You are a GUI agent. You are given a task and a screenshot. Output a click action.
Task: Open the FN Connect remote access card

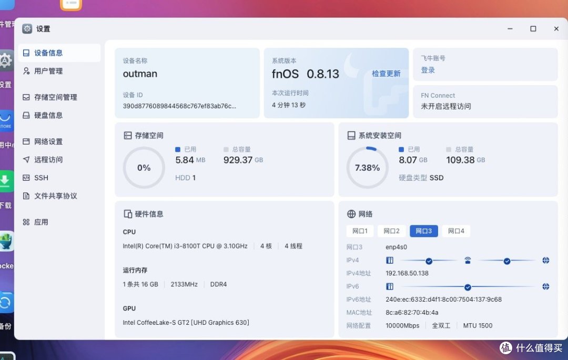(x=485, y=101)
